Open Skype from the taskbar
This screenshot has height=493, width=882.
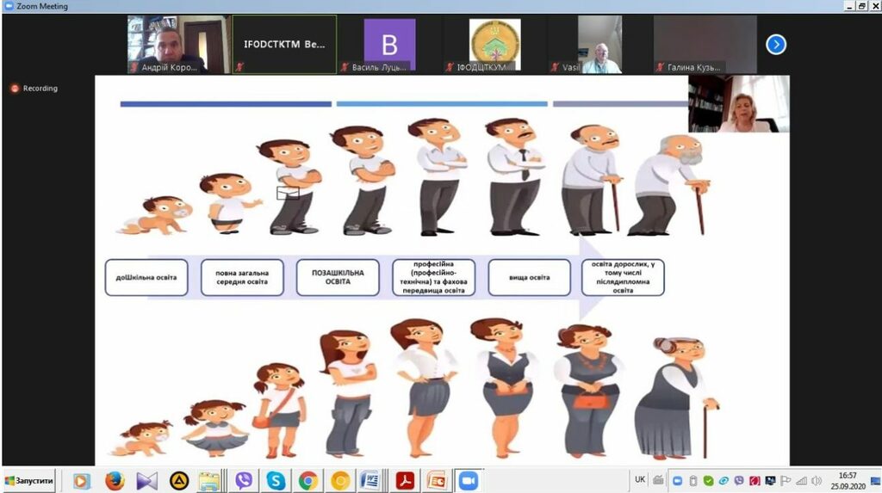276,481
